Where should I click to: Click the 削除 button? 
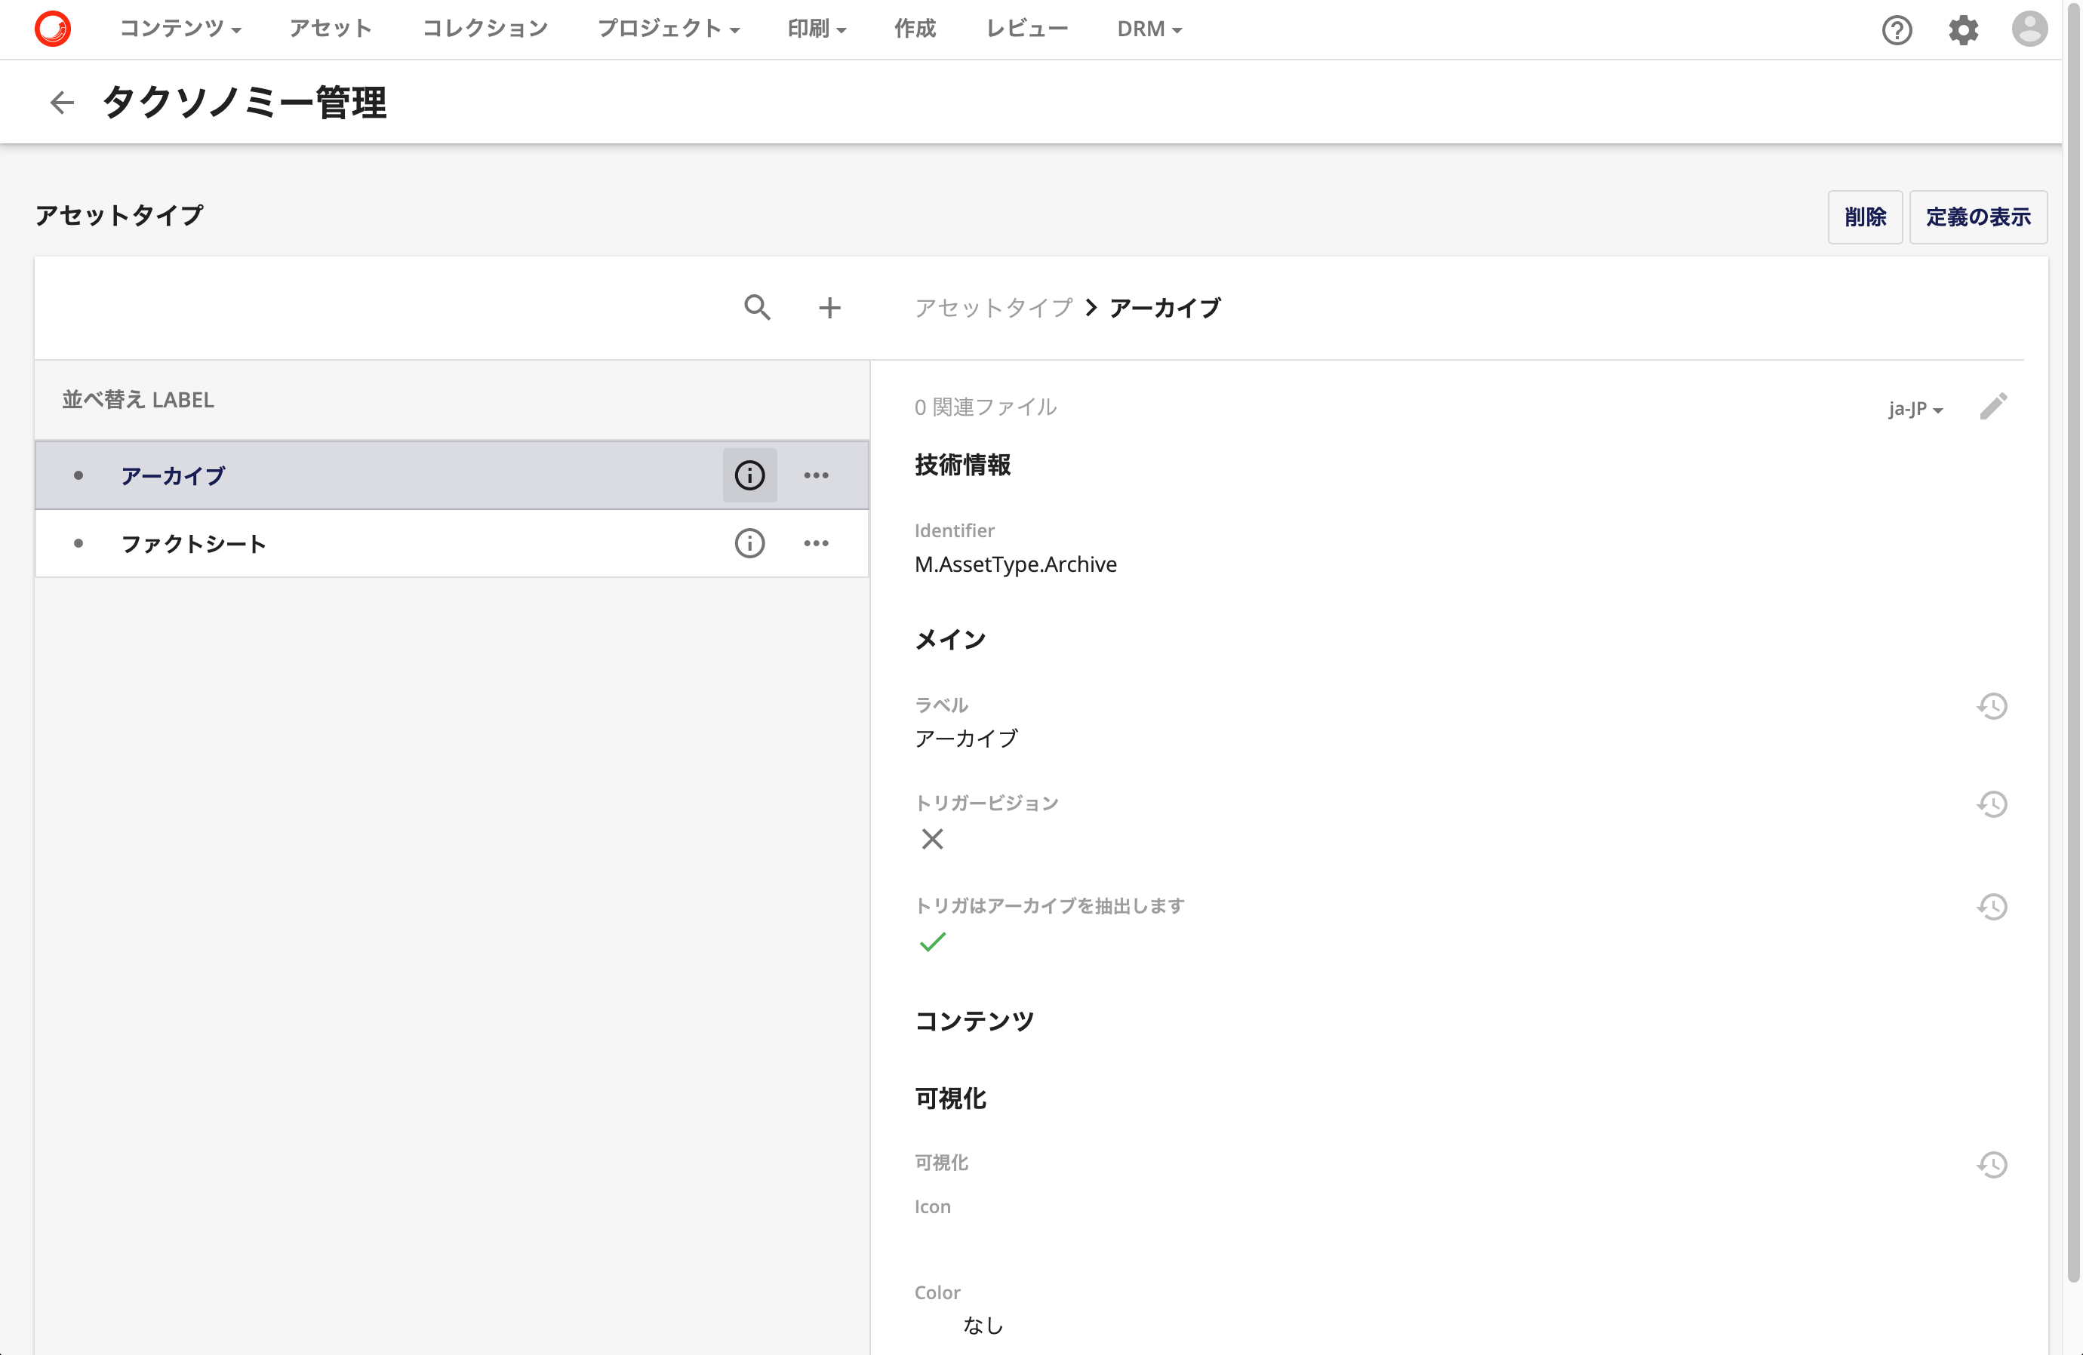click(1864, 217)
